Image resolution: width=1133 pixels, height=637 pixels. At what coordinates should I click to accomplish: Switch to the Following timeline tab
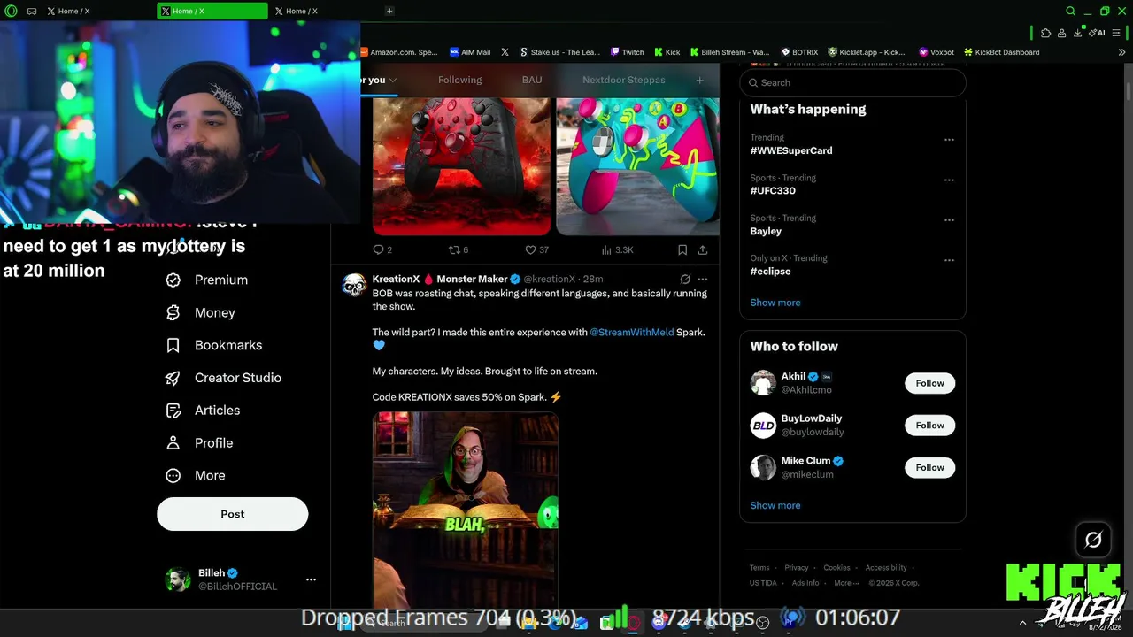[x=460, y=80]
